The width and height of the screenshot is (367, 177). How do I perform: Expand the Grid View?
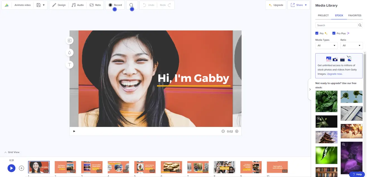tap(12, 152)
